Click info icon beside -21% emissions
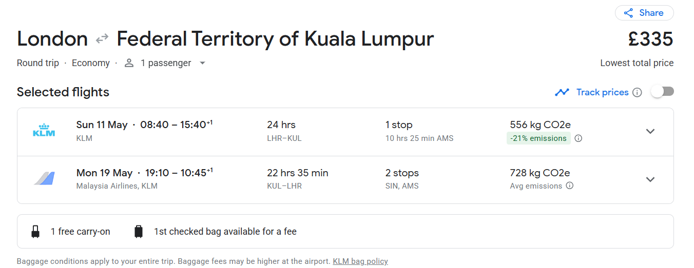This screenshot has height=268, width=694. tap(578, 138)
